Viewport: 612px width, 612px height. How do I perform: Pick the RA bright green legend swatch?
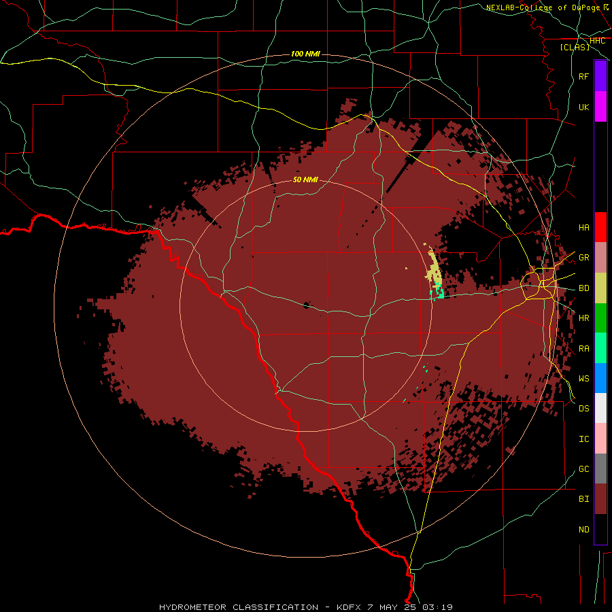[x=600, y=348]
